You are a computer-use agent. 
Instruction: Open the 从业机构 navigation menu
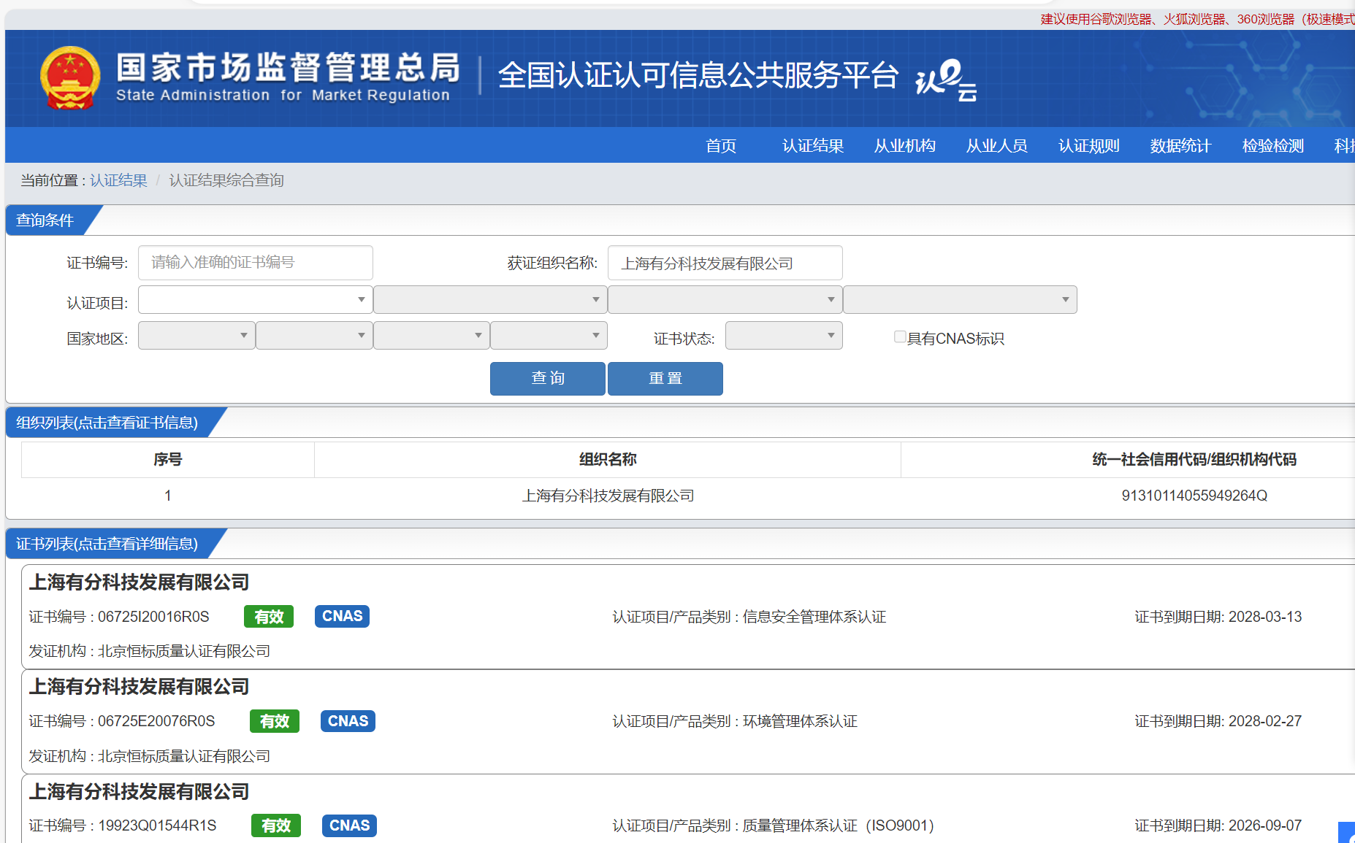pyautogui.click(x=905, y=146)
